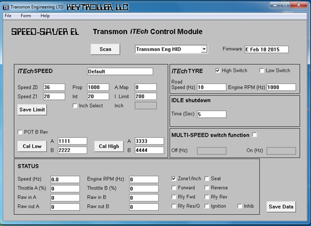This screenshot has width=311, height=226.
Task: Toggle the Inhib checkbox
Action: pyautogui.click(x=240, y=206)
